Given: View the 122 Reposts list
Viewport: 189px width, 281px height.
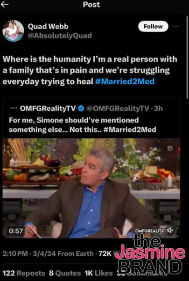Looking at the screenshot, I should pos(24,273).
